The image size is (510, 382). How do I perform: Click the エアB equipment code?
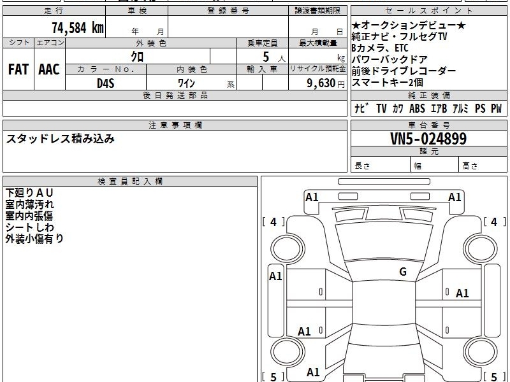click(439, 108)
